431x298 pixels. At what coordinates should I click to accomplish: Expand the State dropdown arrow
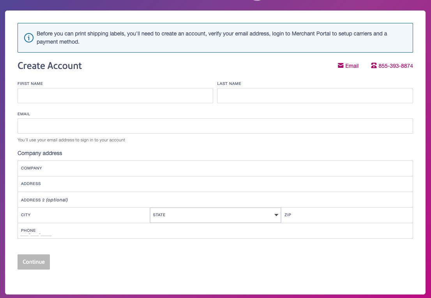pos(276,215)
